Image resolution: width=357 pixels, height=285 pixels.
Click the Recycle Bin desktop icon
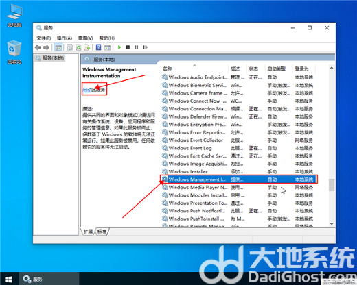(14, 53)
